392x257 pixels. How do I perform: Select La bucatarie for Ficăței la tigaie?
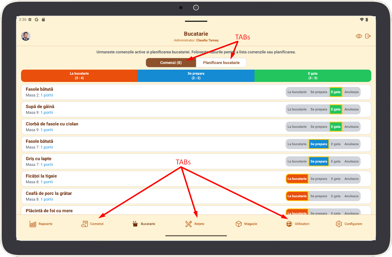pos(297,179)
